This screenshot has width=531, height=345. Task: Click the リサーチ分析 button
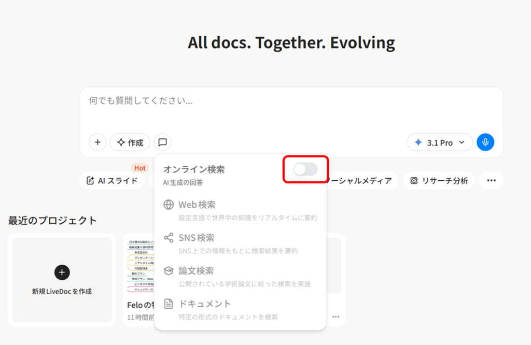click(x=439, y=181)
